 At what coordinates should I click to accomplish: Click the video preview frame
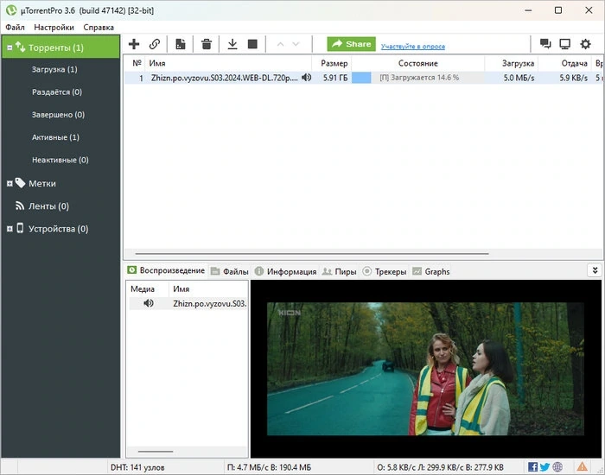point(425,369)
